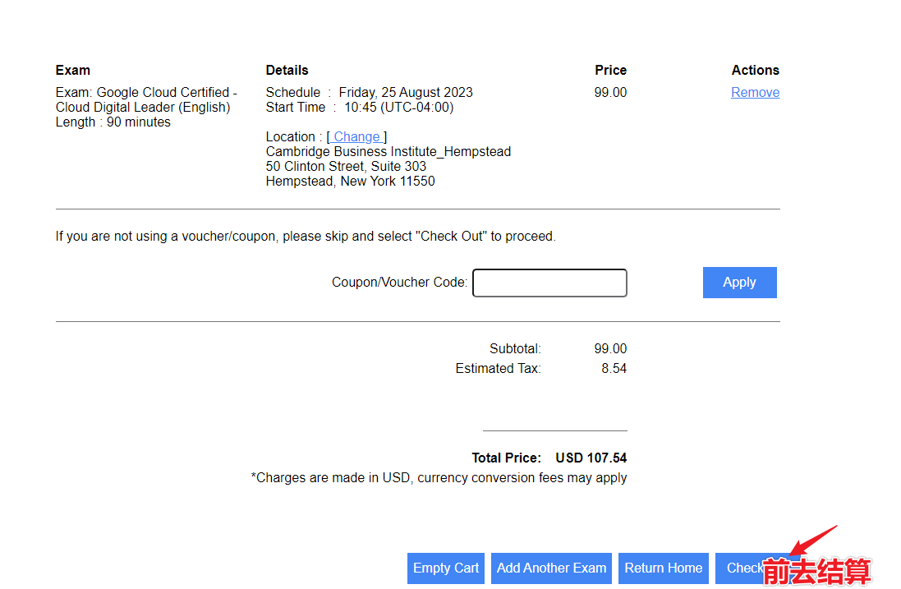Click the Details column header
901x589 pixels.
[287, 71]
